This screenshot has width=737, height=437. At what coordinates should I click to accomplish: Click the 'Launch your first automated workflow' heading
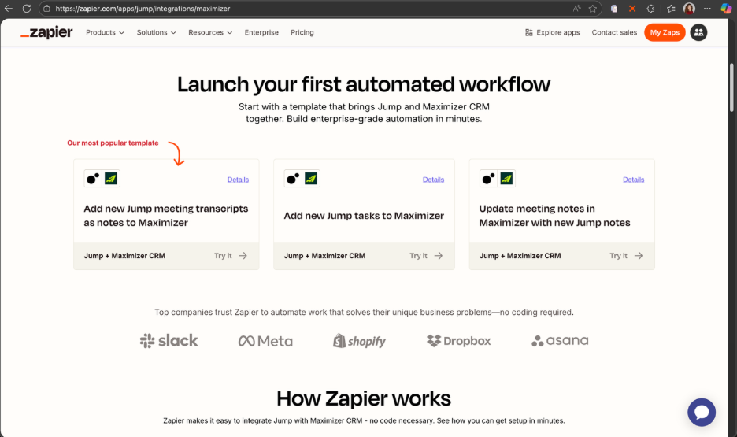364,84
